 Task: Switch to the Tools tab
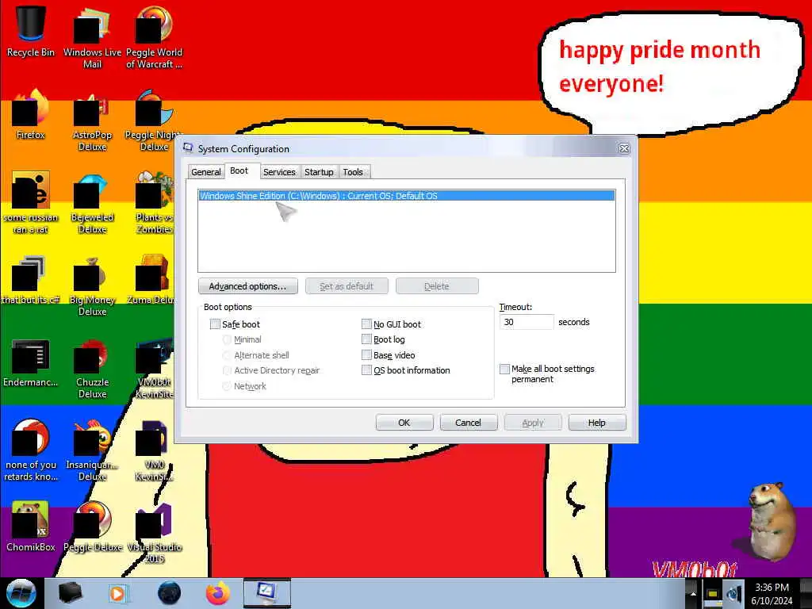pyautogui.click(x=353, y=172)
